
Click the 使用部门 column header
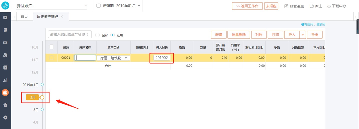[142, 47]
